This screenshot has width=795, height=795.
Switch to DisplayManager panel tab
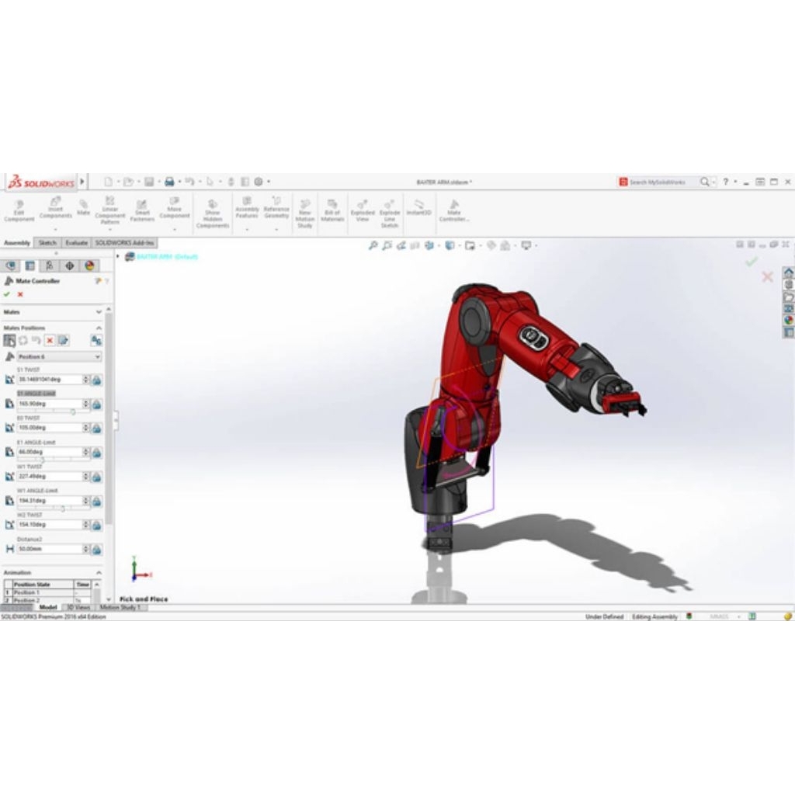click(89, 266)
